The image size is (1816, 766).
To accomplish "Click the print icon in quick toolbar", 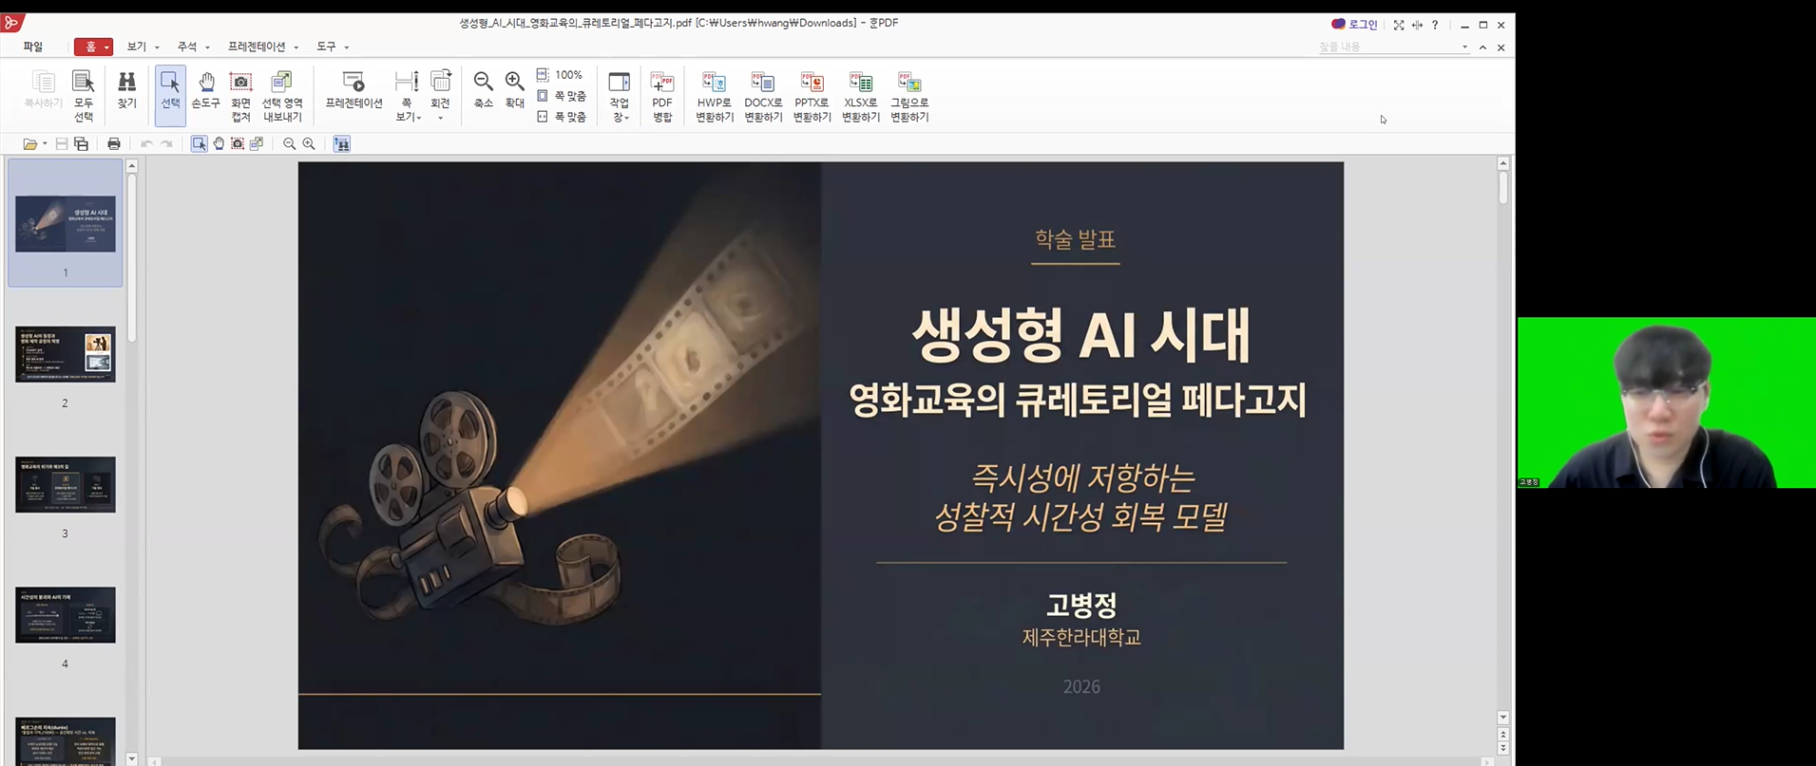I will [114, 144].
